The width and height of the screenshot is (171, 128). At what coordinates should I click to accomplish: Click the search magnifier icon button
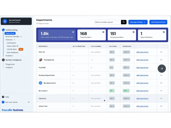124,22
